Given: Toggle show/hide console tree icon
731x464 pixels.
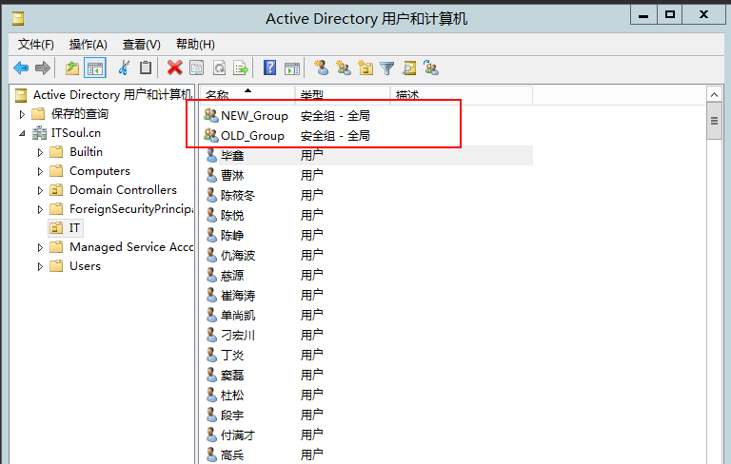Looking at the screenshot, I should (95, 68).
